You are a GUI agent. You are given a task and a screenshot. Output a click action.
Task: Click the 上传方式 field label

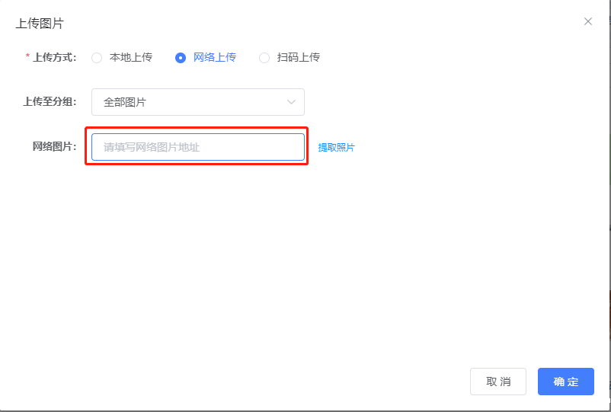[x=55, y=58]
